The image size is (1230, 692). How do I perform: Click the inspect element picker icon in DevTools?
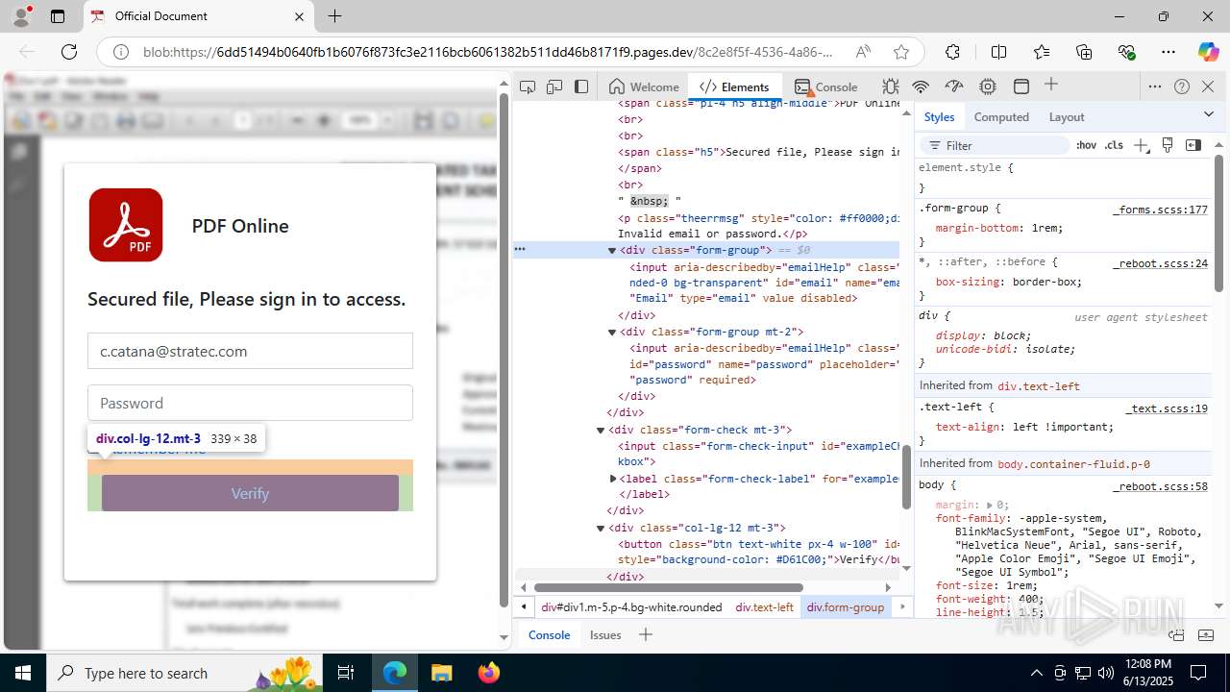click(528, 86)
